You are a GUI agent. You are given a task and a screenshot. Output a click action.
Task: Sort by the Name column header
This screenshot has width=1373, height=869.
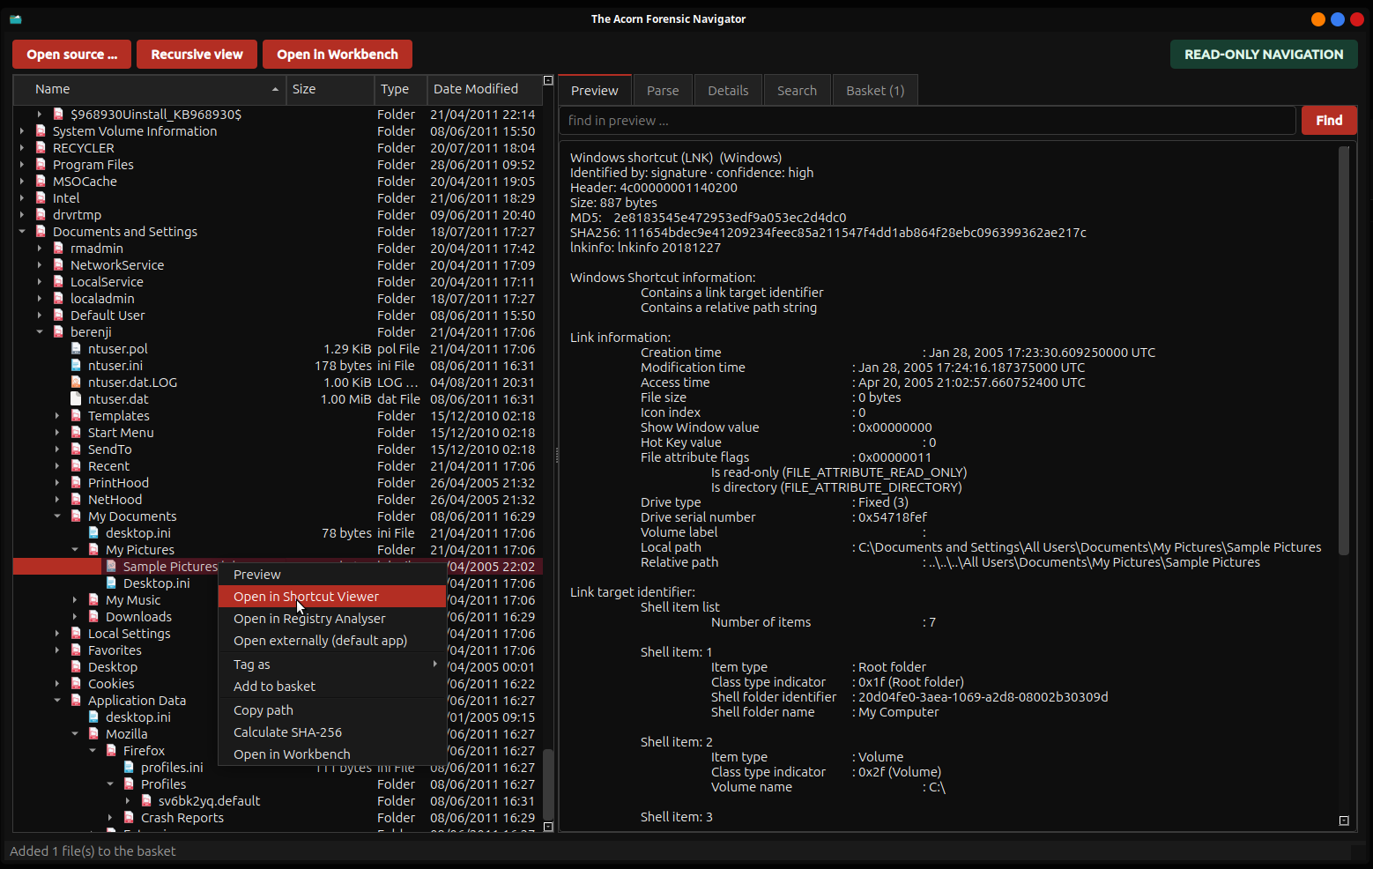[x=150, y=89]
